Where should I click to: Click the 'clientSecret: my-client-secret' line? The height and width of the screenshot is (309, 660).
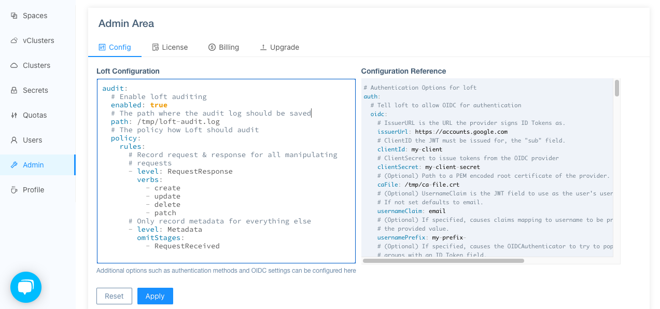pos(429,167)
